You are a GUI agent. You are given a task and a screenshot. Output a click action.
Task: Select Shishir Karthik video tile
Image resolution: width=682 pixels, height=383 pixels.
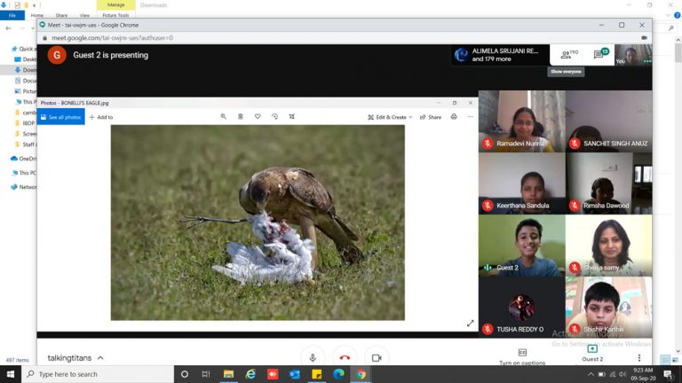pos(609,308)
